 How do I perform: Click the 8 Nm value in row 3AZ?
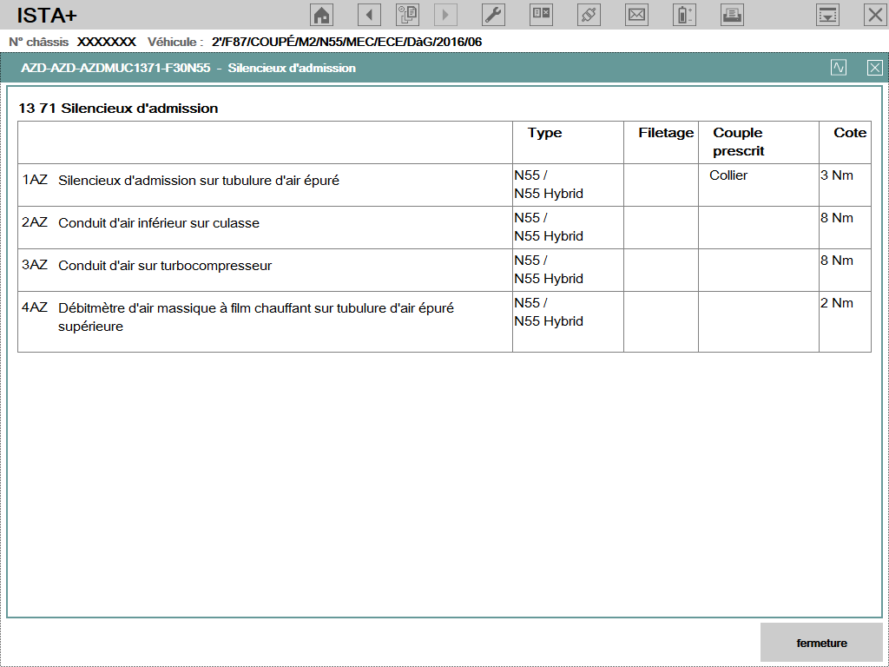[x=837, y=261]
